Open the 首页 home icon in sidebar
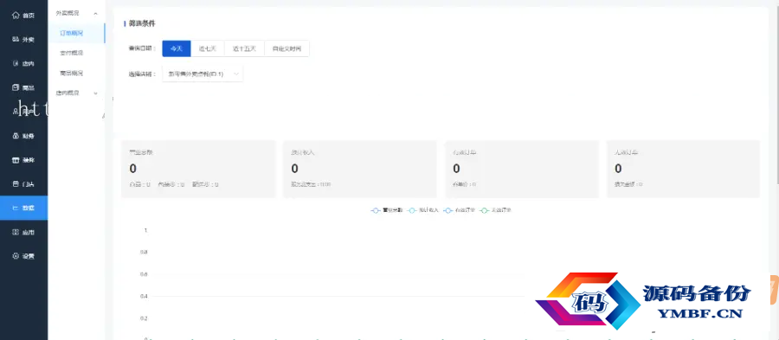 (x=16, y=16)
